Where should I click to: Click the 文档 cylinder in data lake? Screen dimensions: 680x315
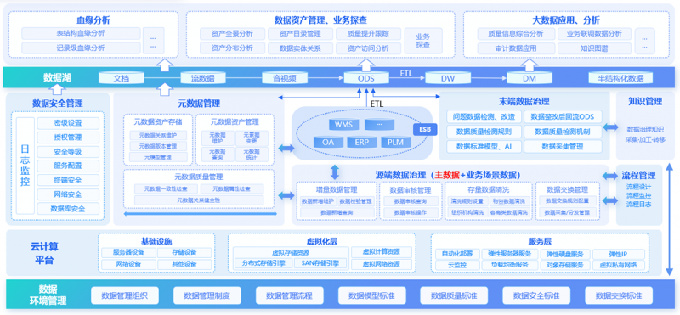(x=122, y=78)
